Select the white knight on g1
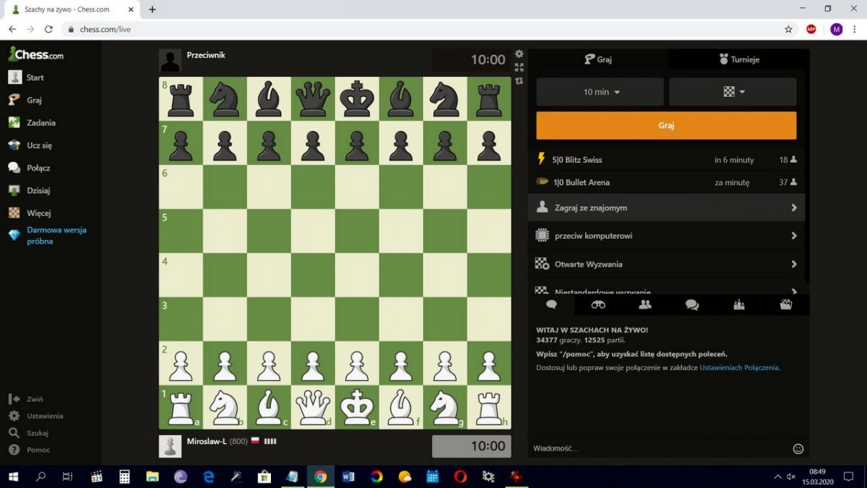867x488 pixels. (445, 407)
